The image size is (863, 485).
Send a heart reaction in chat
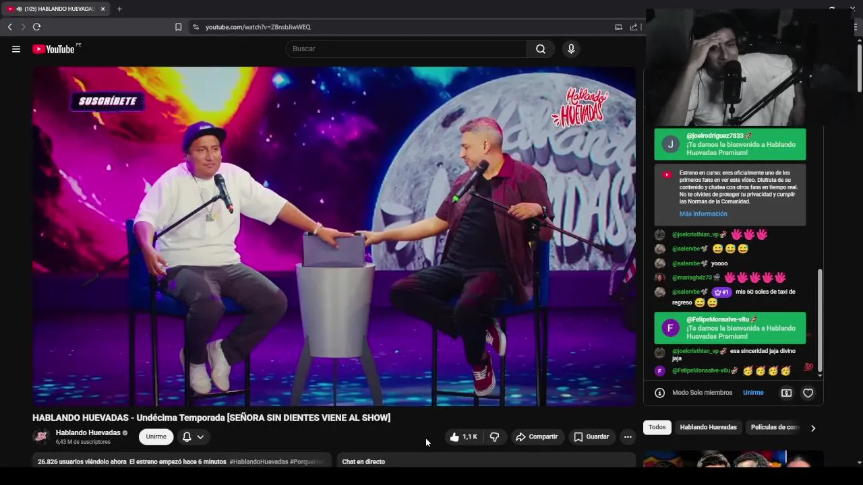pos(808,393)
